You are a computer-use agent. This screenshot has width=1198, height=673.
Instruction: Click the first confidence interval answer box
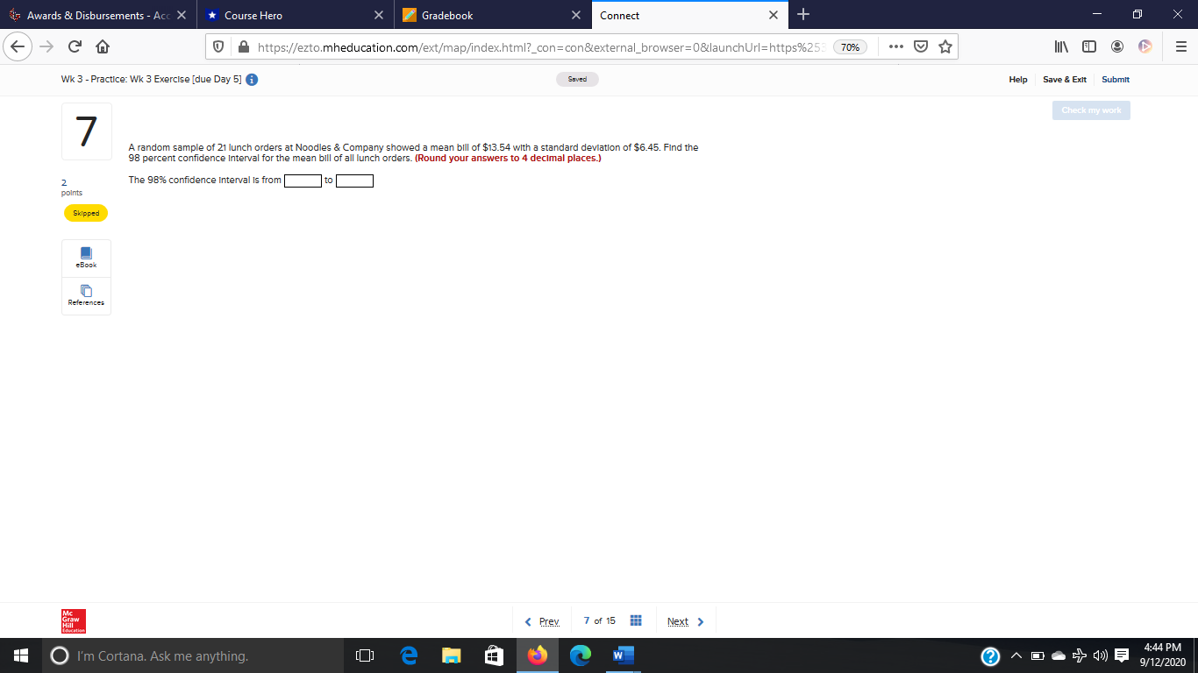[303, 181]
